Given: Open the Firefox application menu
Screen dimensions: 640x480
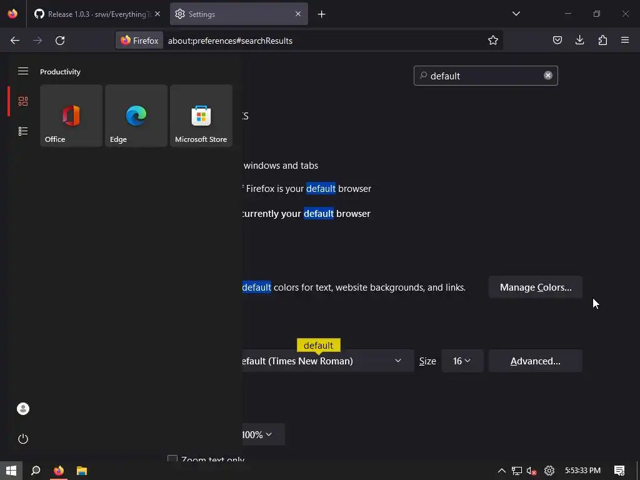Looking at the screenshot, I should click(625, 40).
